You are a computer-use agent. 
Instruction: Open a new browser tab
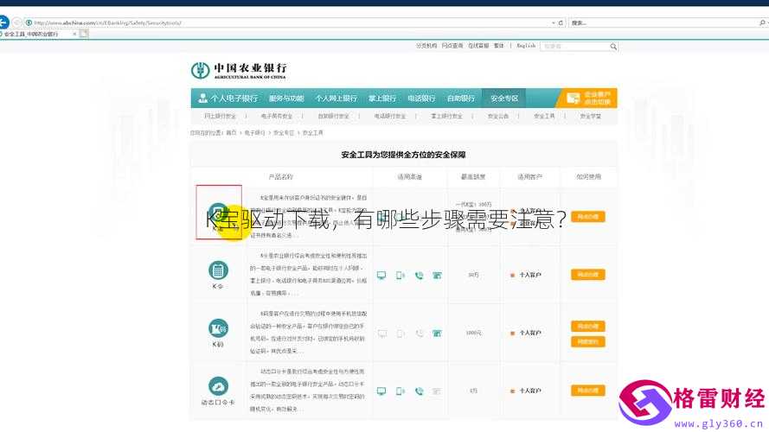tap(84, 34)
